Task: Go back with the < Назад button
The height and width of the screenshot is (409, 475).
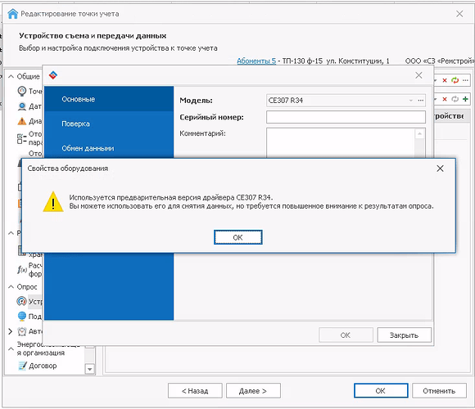Action: point(195,391)
